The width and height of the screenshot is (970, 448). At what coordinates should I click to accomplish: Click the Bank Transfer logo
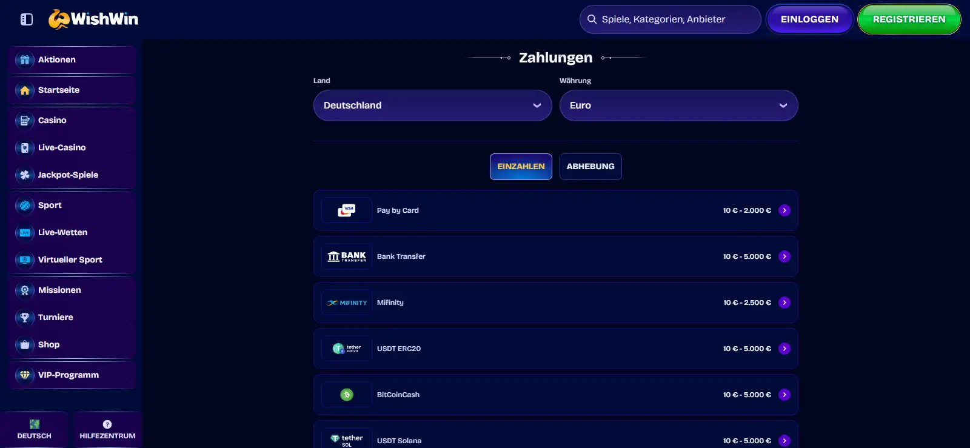347,256
